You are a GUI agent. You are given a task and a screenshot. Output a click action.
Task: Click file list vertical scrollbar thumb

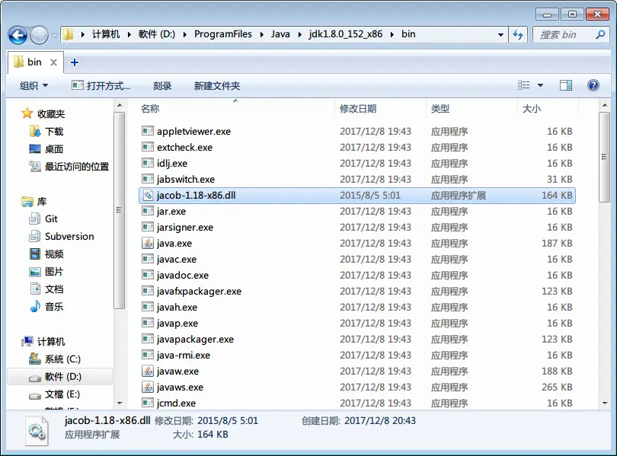pos(604,157)
